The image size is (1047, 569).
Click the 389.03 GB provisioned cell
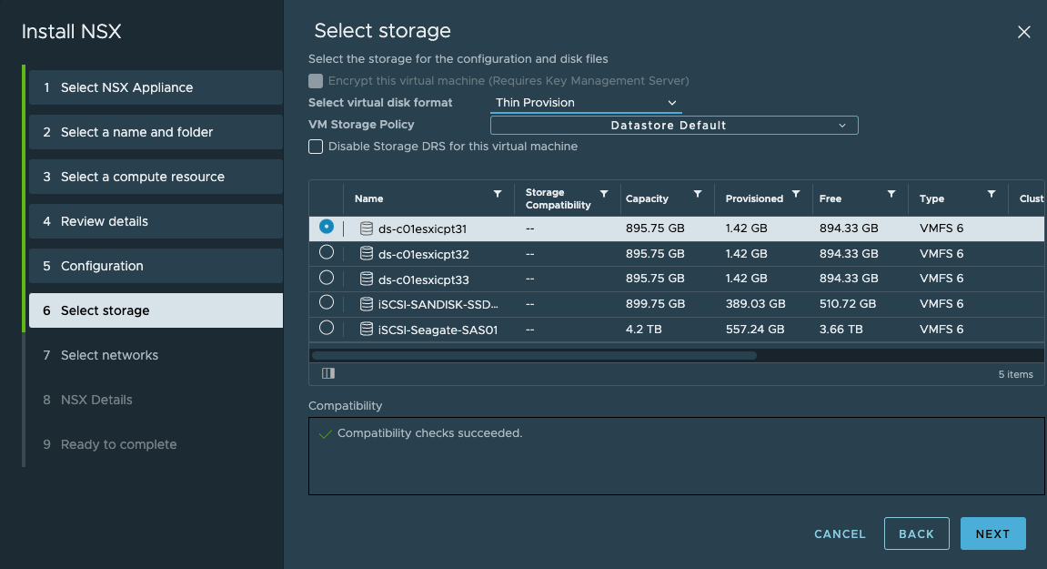(x=755, y=303)
